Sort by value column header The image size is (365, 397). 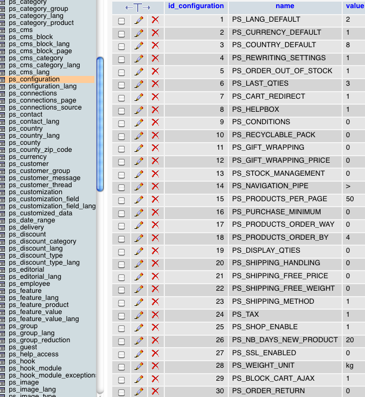coord(355,6)
